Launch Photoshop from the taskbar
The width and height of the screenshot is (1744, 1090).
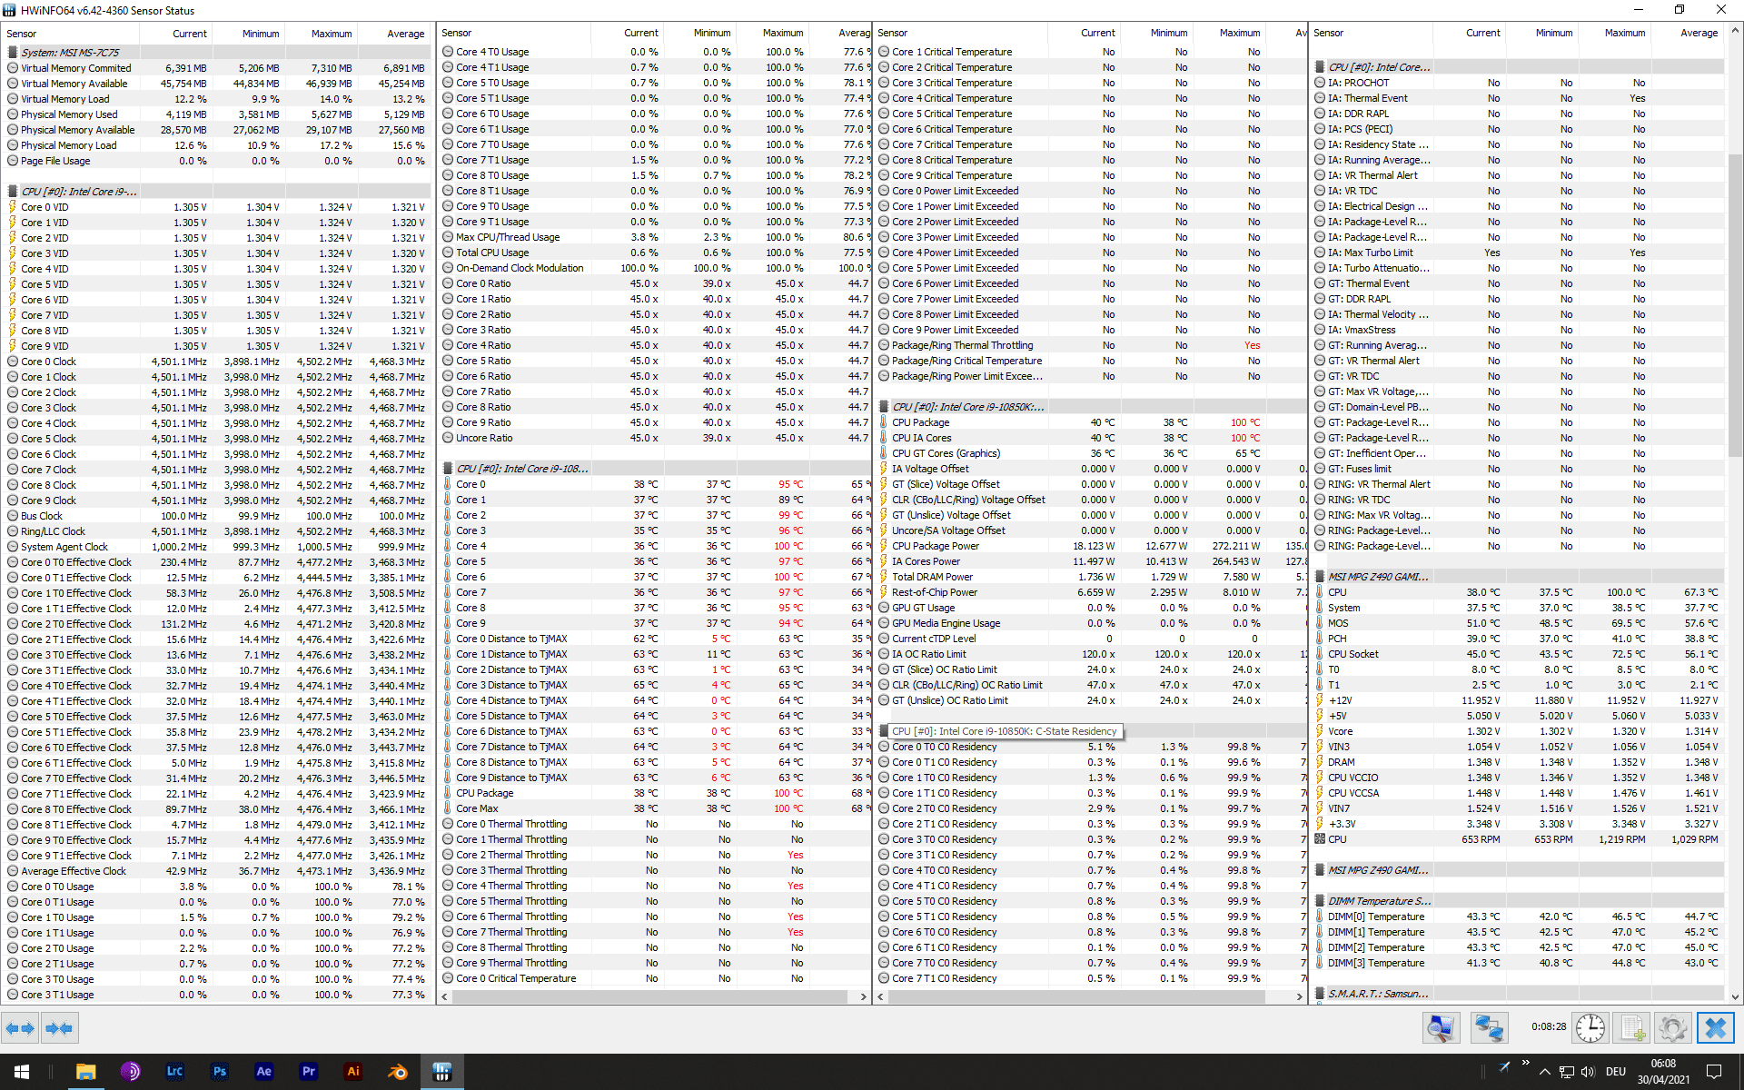pyautogui.click(x=219, y=1072)
